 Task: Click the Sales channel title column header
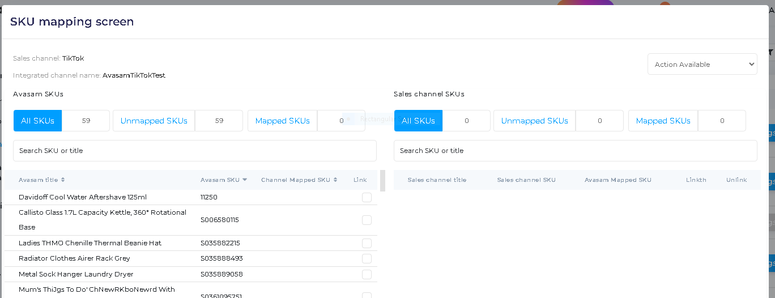point(437,180)
